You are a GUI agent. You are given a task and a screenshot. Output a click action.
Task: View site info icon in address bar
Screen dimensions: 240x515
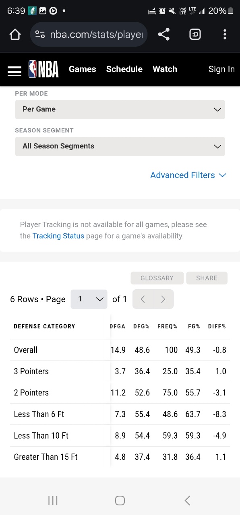coord(40,35)
